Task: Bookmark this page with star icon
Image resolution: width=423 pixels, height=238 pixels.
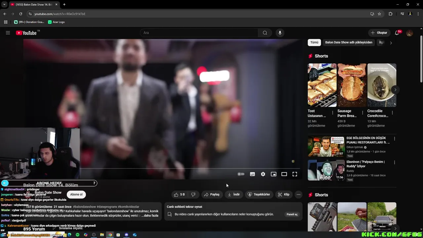Action: [x=379, y=14]
